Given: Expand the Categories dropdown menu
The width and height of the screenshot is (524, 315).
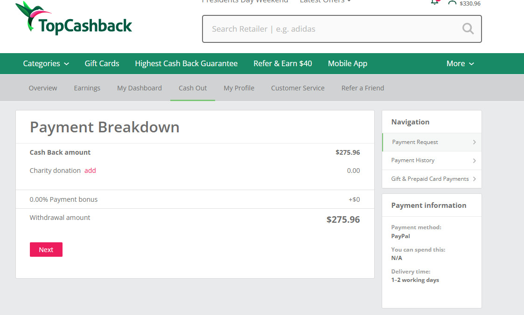Looking at the screenshot, I should (x=46, y=64).
